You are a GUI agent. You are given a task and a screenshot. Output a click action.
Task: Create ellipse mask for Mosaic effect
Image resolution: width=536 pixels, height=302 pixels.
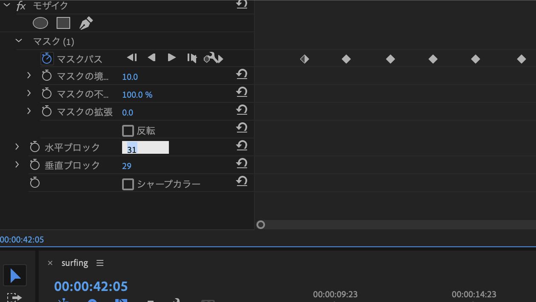(40, 23)
